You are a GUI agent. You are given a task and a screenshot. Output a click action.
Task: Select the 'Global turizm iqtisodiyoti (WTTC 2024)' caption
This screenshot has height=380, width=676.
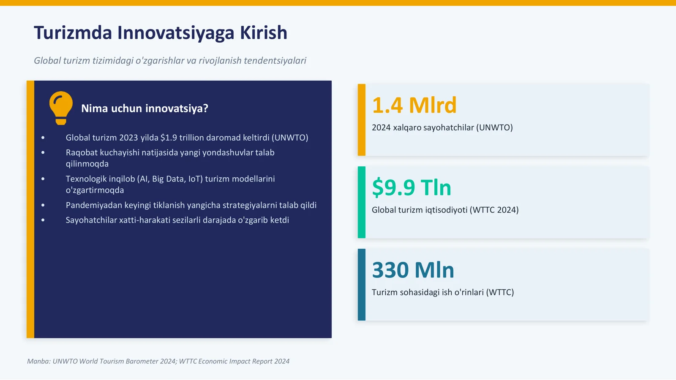[445, 210]
